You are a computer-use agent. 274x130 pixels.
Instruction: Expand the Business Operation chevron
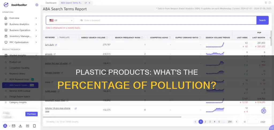click(36, 30)
